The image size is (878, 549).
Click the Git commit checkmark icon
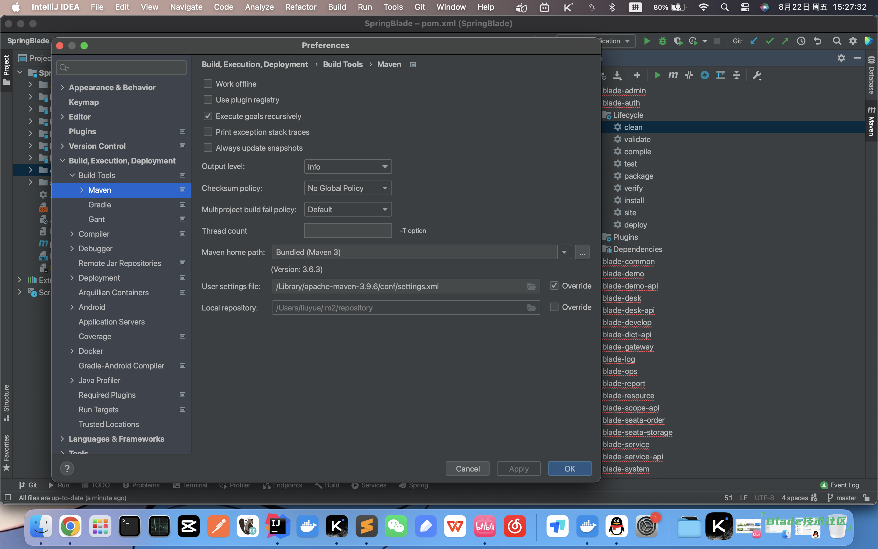[769, 41]
